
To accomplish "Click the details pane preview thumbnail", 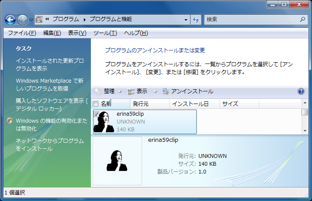I will (x=117, y=161).
